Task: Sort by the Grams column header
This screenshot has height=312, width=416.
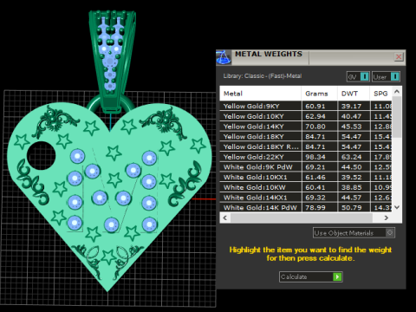Action: (319, 94)
